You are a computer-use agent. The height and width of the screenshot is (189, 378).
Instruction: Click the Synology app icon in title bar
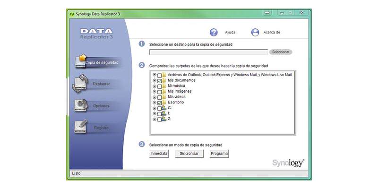[x=72, y=14]
